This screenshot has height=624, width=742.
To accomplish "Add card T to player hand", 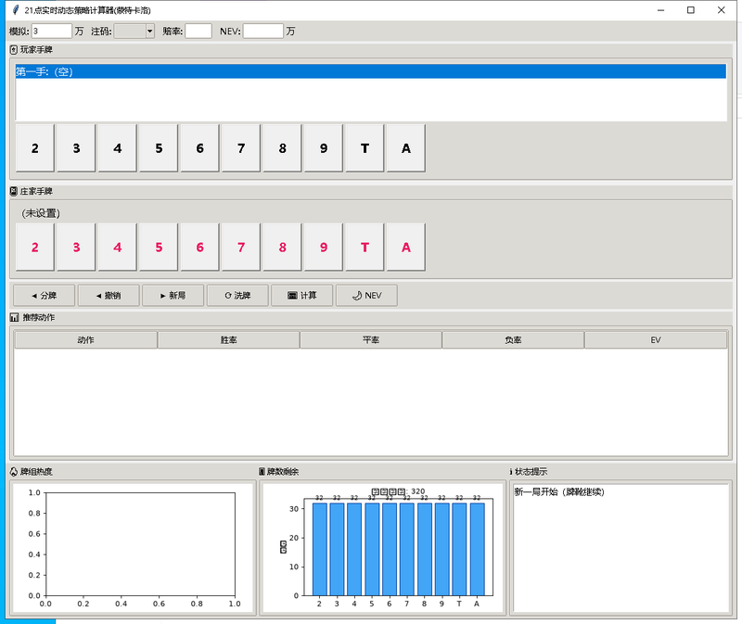I will pos(365,148).
